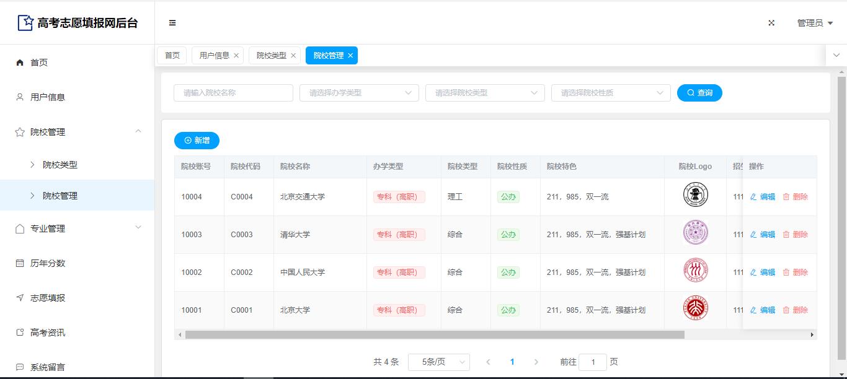Open the 请选择办学类型 dropdown
This screenshot has width=847, height=379.
tap(359, 93)
